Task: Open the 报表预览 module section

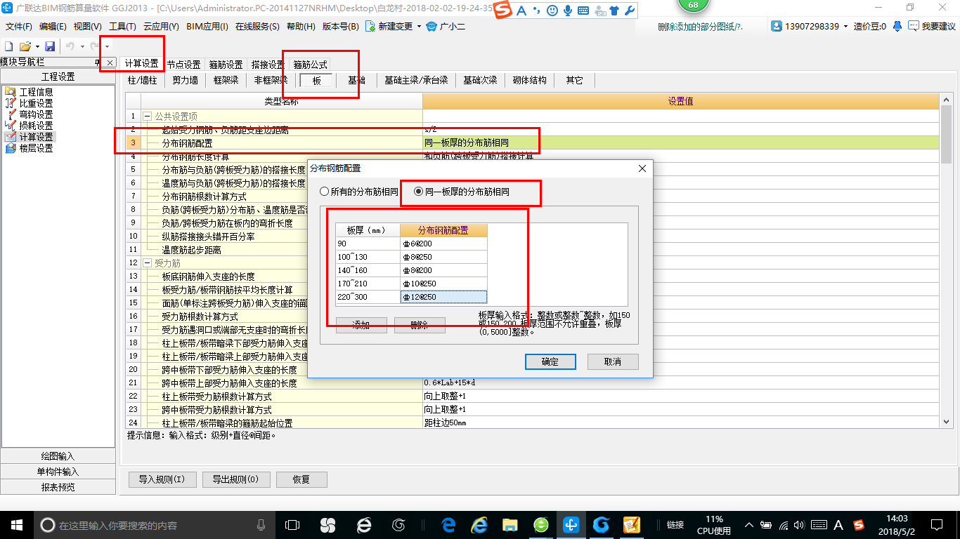Action: pyautogui.click(x=58, y=487)
